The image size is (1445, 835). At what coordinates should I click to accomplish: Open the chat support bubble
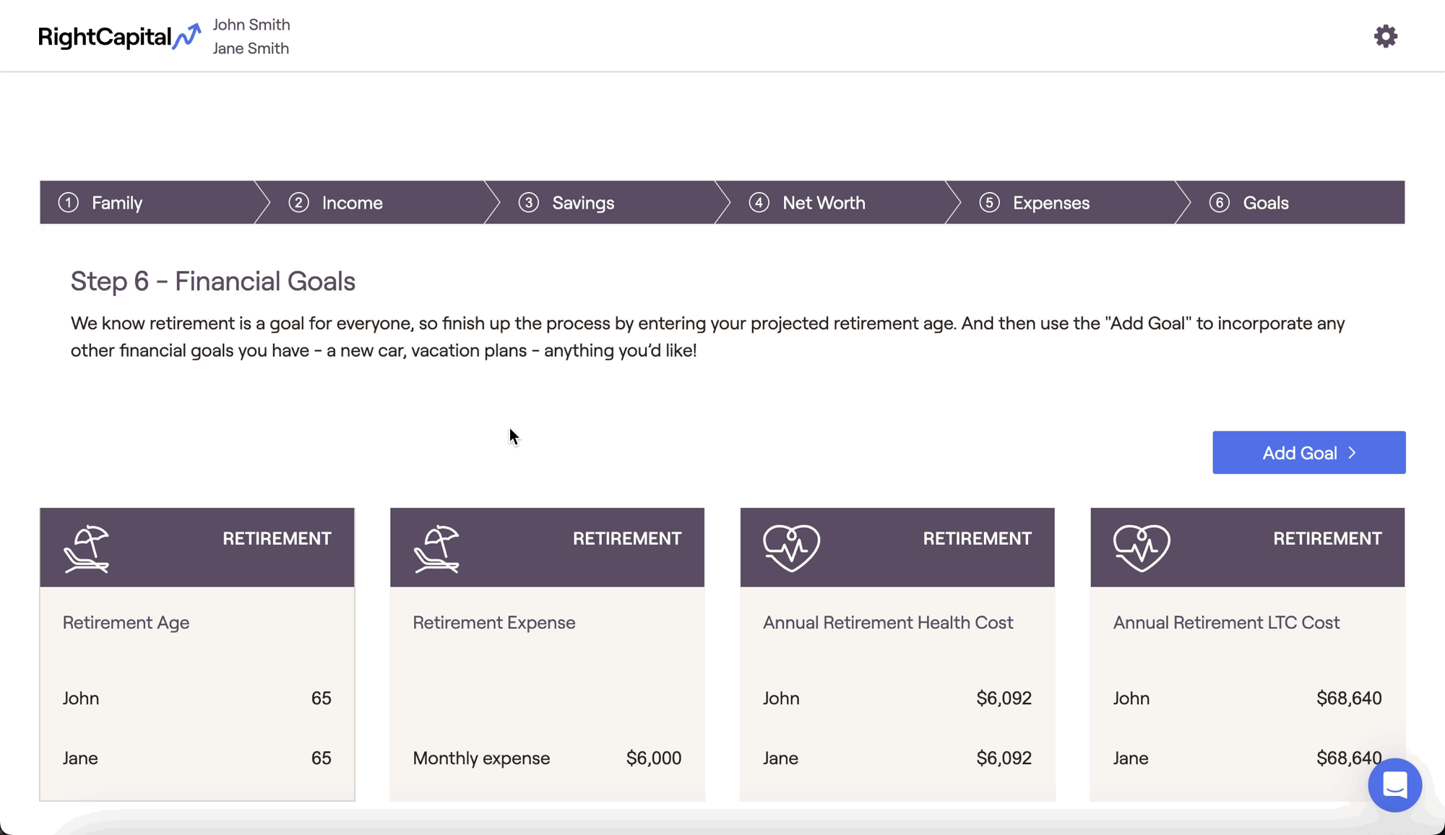[x=1394, y=784]
